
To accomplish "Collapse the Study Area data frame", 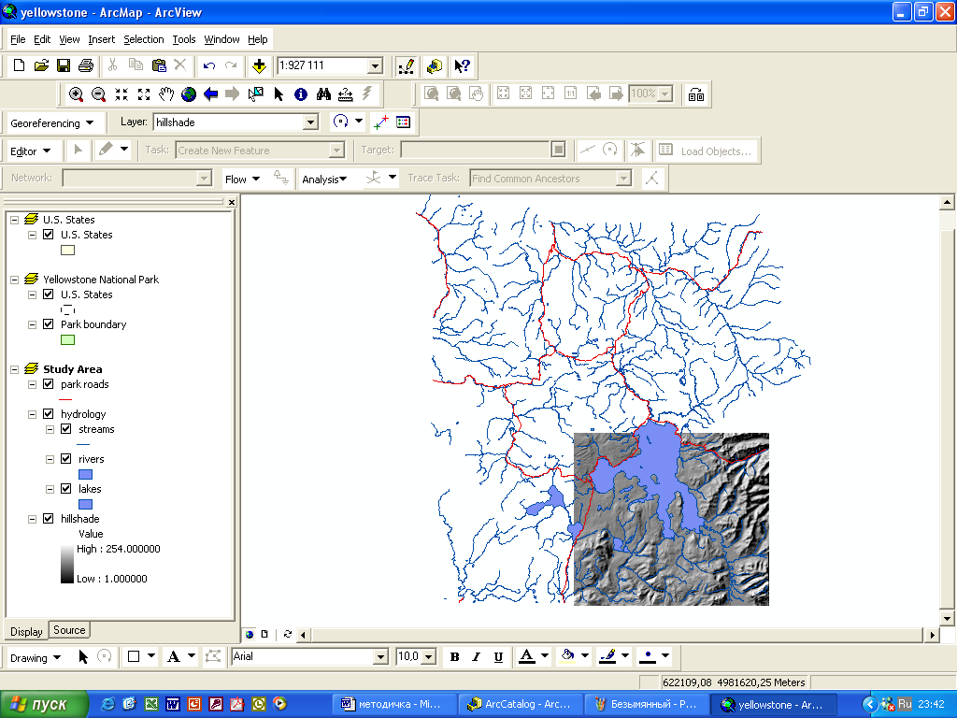I will pos(15,369).
